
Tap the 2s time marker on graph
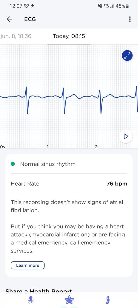pyautogui.click(x=97, y=147)
